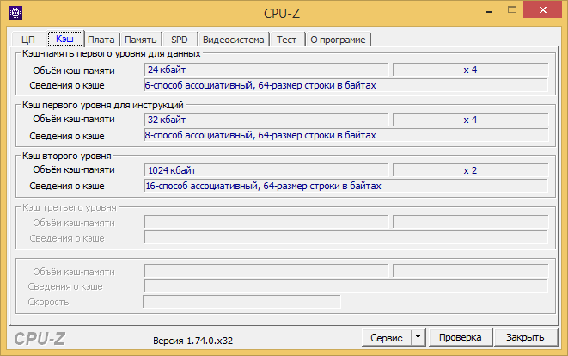This screenshot has width=568, height=356.
Task: Click the Кэш первого уровня для инструкций title
Action: point(103,105)
